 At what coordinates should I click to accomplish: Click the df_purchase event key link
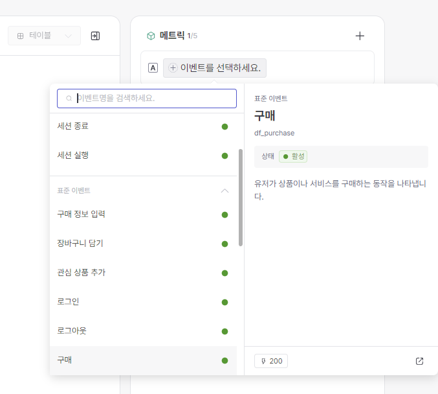274,133
